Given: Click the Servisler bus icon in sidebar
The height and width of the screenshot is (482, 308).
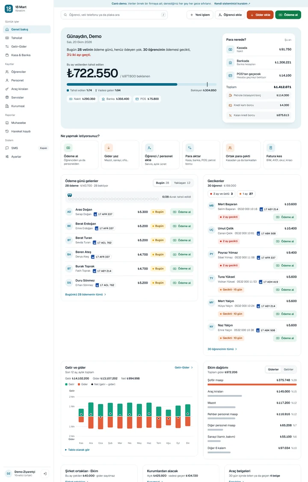Looking at the screenshot, I should (x=7, y=97).
